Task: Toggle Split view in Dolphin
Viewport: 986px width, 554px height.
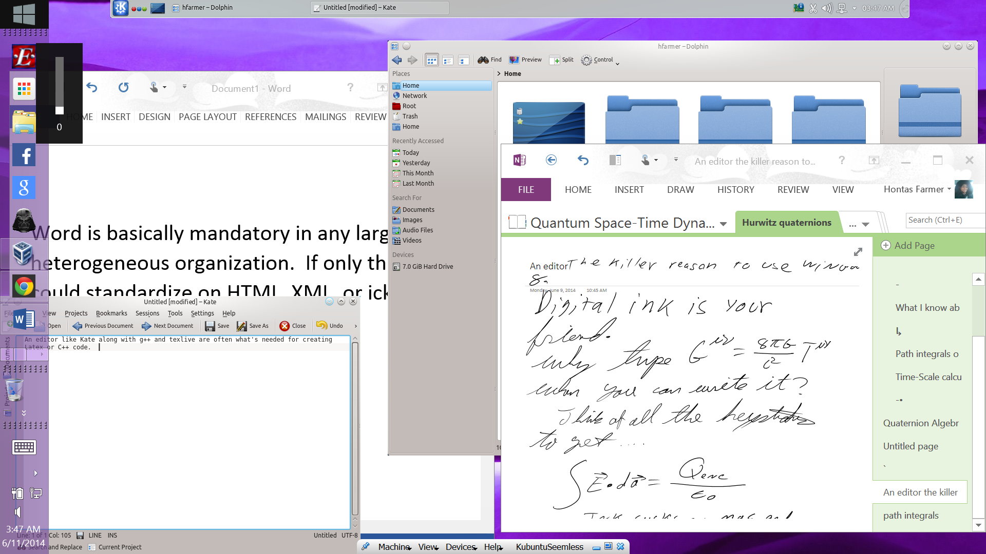Action: coord(561,60)
